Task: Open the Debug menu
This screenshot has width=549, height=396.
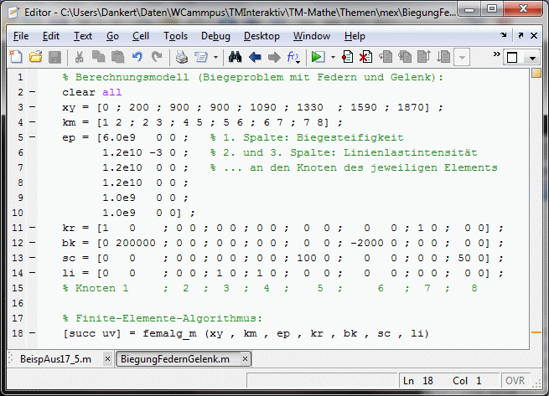Action: (215, 36)
